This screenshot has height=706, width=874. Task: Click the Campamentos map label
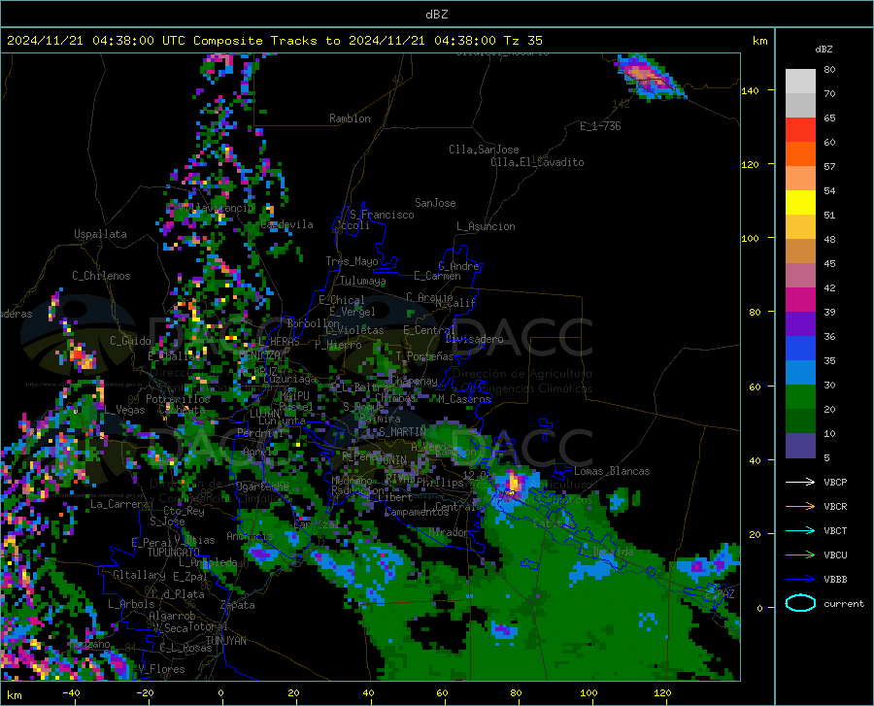[417, 512]
